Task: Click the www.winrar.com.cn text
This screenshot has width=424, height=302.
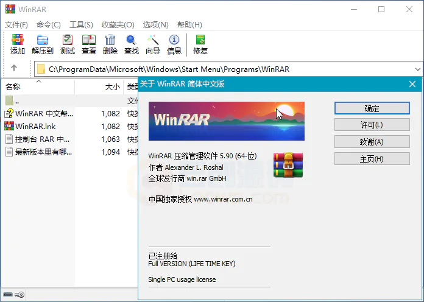Action: [x=224, y=200]
